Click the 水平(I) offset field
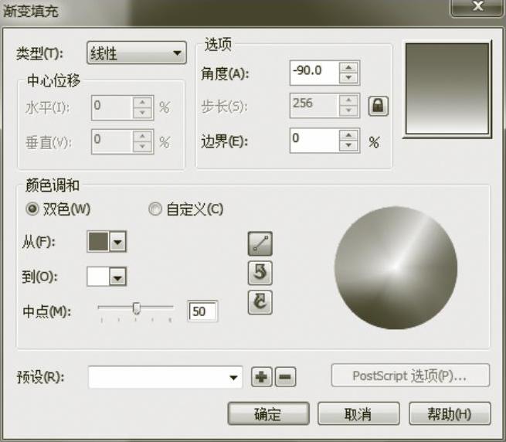This screenshot has height=442, width=506. click(112, 107)
